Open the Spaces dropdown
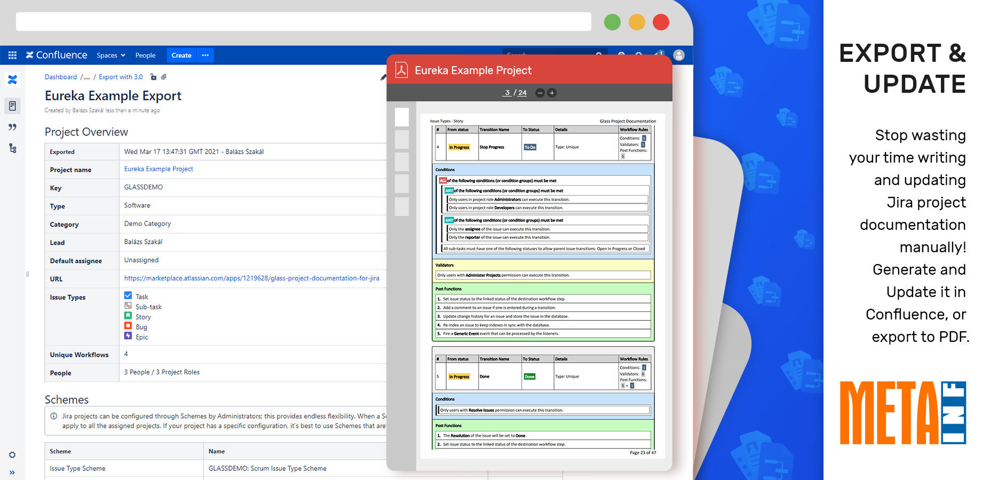Image resolution: width=982 pixels, height=480 pixels. point(110,55)
